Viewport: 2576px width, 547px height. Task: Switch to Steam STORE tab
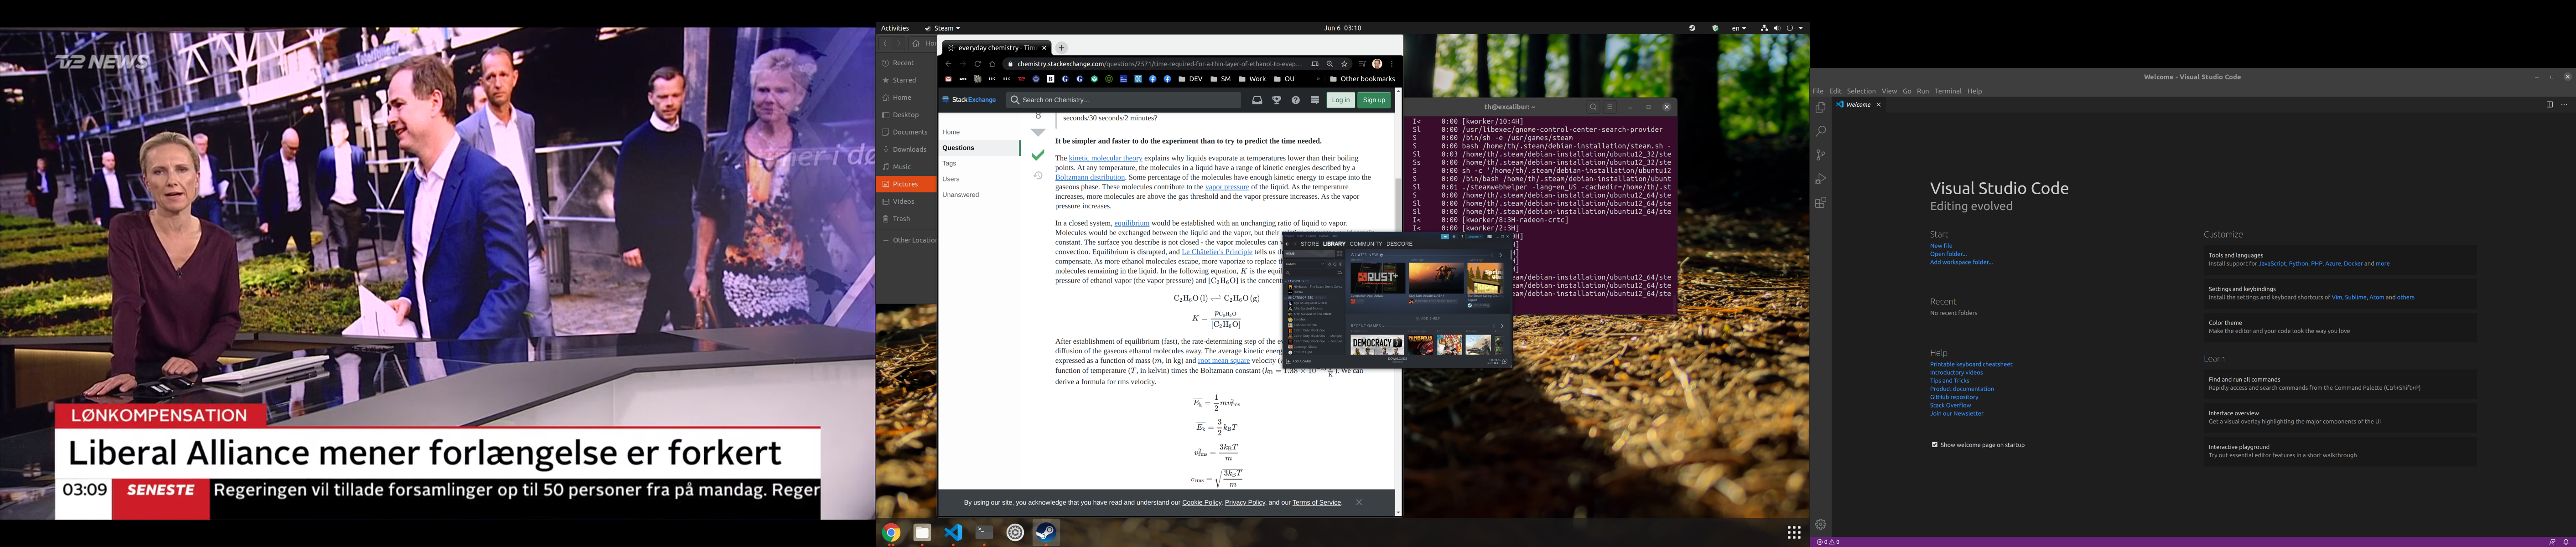click(1309, 244)
